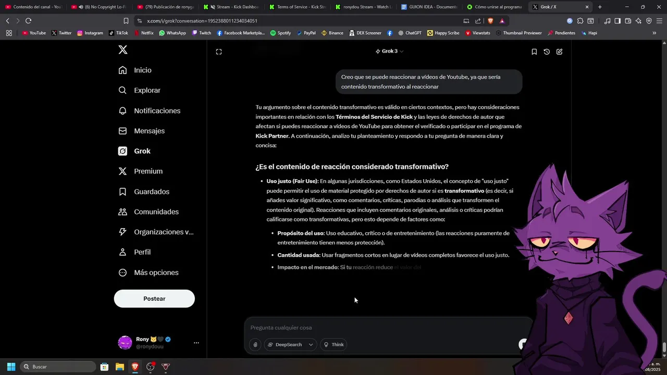Open account menu dots next to Rony
667x375 pixels.
(196, 343)
